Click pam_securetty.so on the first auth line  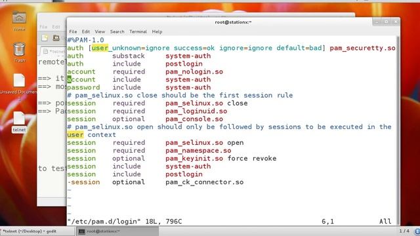tap(362, 48)
